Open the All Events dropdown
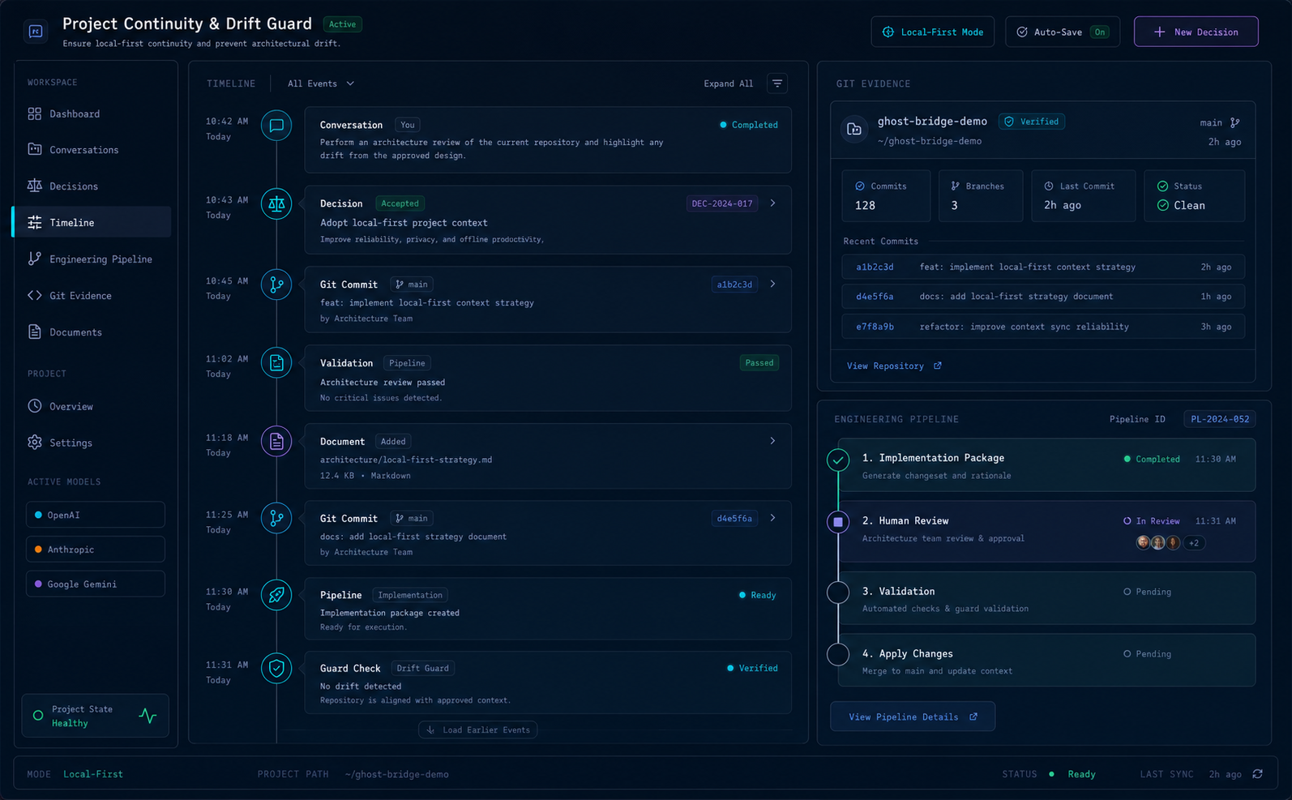This screenshot has height=800, width=1292. click(x=321, y=83)
